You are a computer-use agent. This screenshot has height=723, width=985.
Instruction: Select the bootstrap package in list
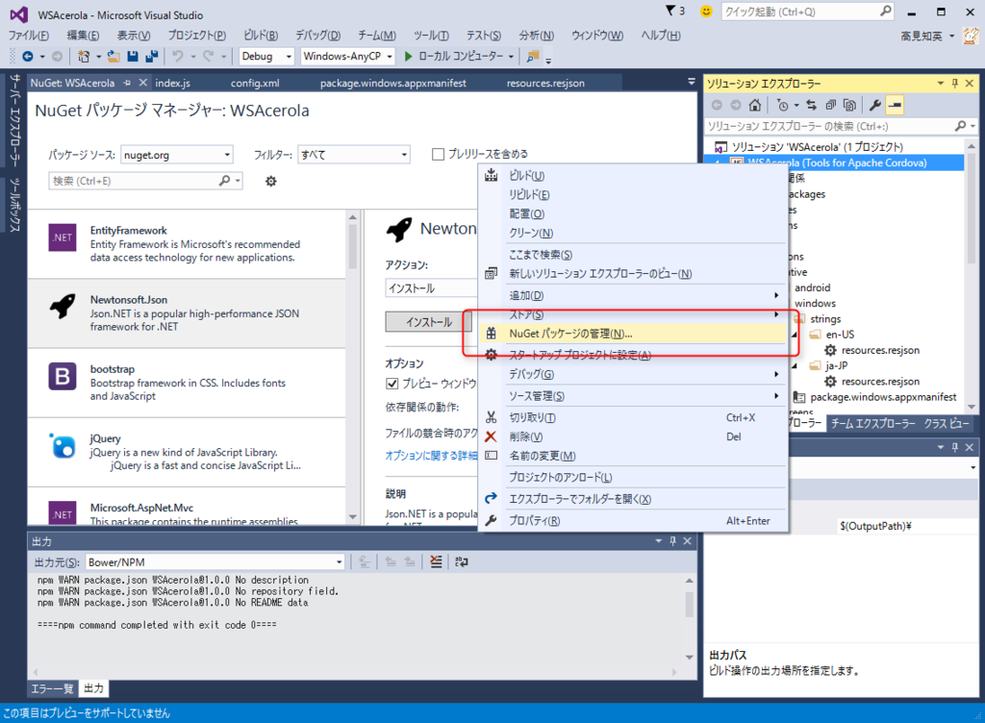point(186,383)
